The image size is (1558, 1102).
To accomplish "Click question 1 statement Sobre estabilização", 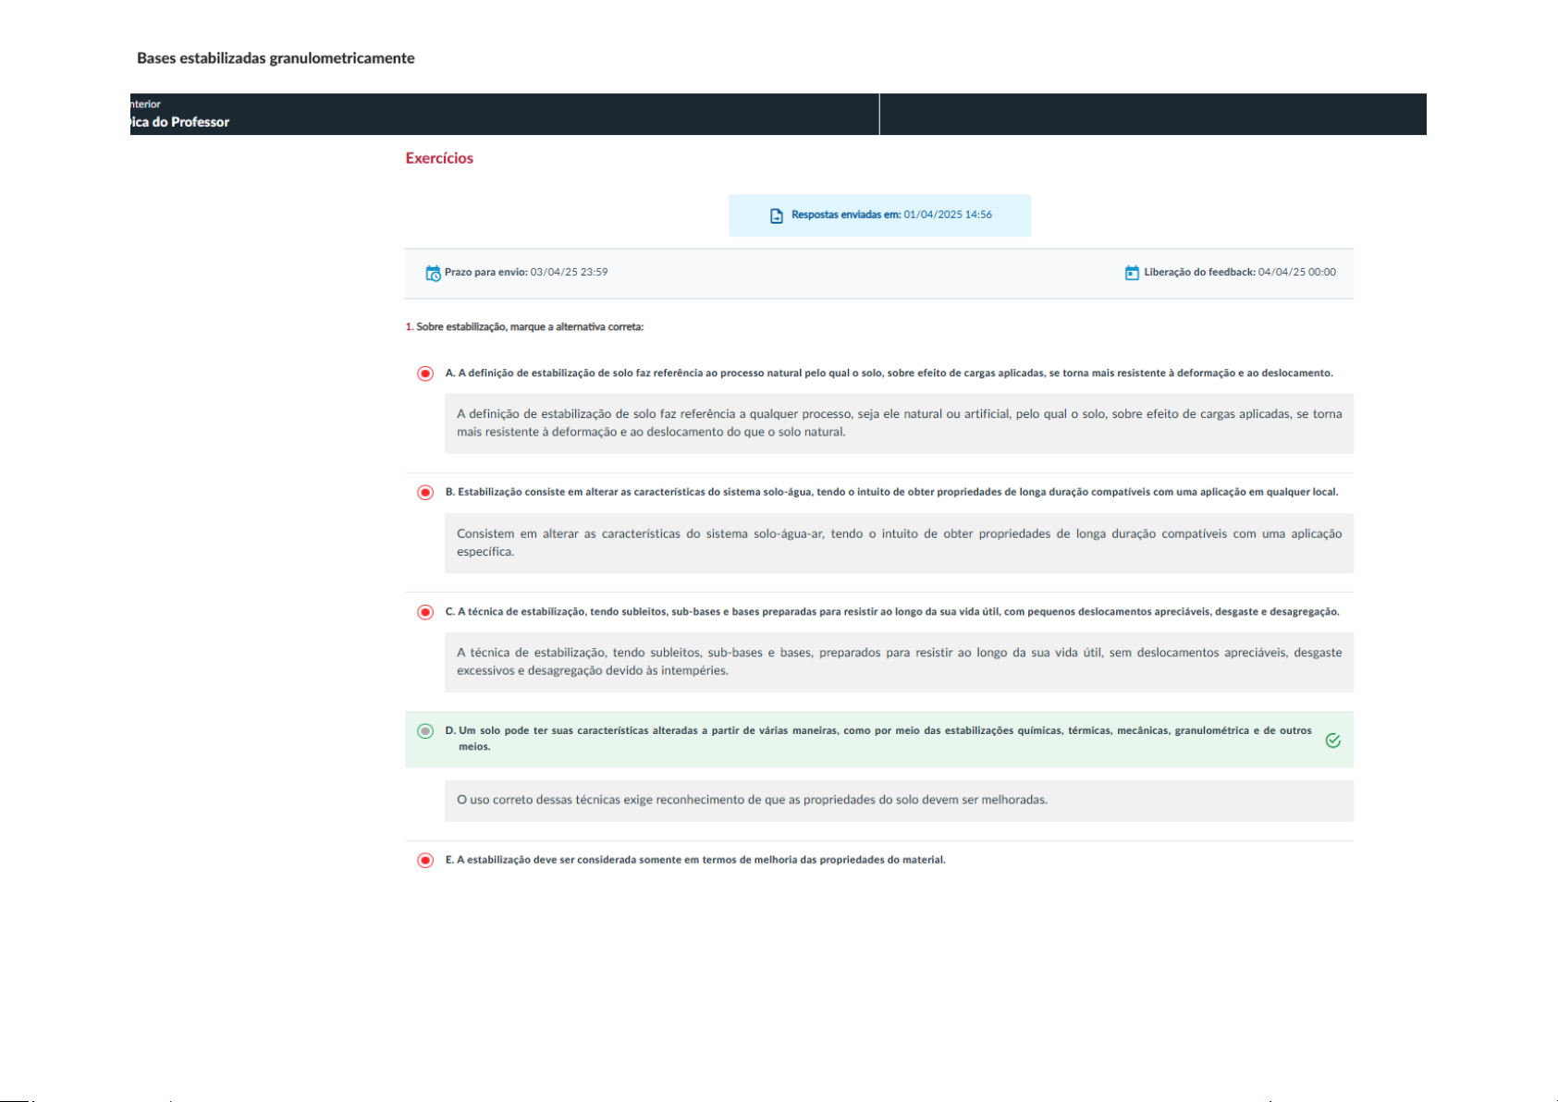I will tap(529, 327).
